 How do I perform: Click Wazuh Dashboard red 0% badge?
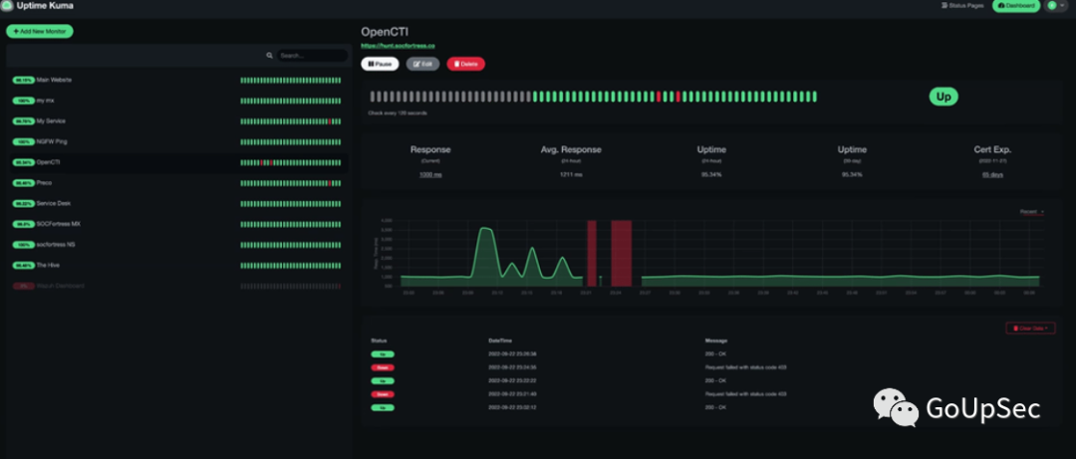pyautogui.click(x=23, y=286)
